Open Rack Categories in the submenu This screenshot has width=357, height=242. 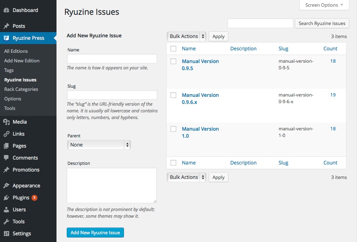point(21,89)
